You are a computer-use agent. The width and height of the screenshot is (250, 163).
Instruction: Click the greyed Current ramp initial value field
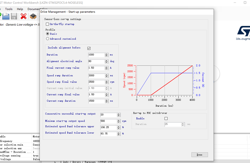click(x=96, y=88)
